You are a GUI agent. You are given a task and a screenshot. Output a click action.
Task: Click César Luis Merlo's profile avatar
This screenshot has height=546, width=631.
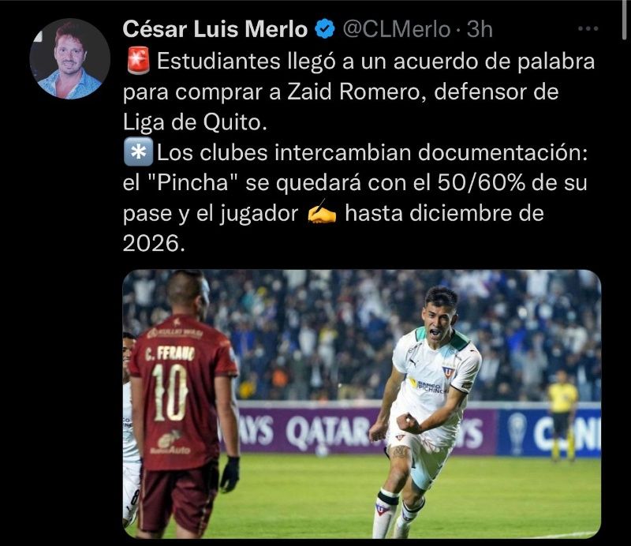69,59
